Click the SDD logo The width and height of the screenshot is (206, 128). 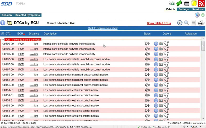pyautogui.click(x=7, y=4)
